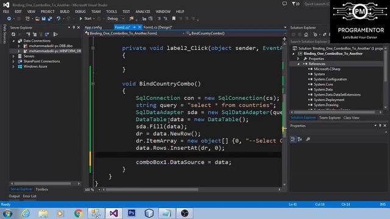Open the EDIT menu
Screen dimensions: 390x219
[x=18, y=12]
